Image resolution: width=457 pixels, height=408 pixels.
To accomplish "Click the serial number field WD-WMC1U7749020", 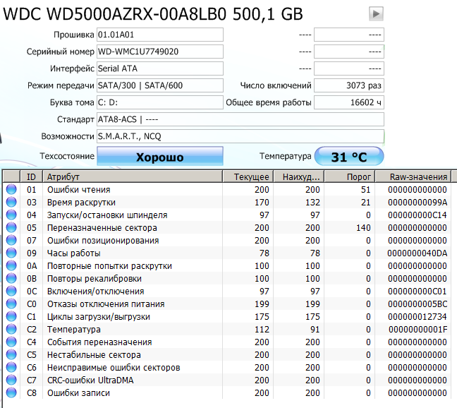I will tap(160, 52).
